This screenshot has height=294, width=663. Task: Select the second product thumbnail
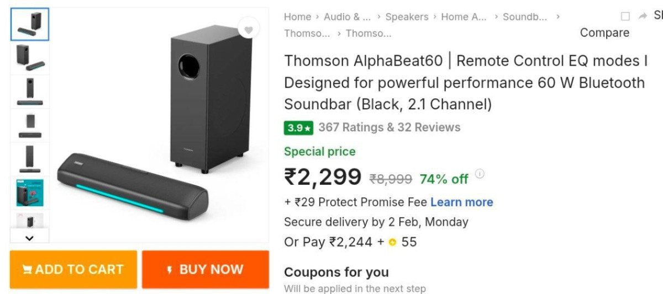(30, 57)
